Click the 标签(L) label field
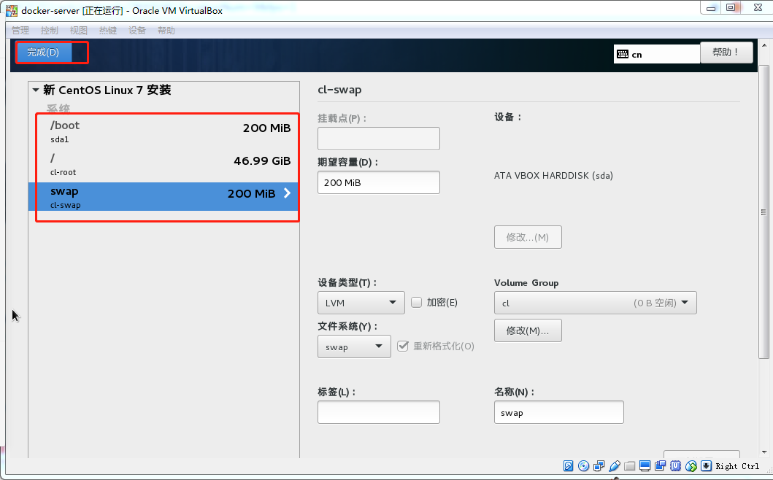The height and width of the screenshot is (480, 773). tap(379, 412)
